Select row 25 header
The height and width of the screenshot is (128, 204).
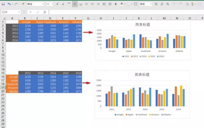(x=3, y=109)
